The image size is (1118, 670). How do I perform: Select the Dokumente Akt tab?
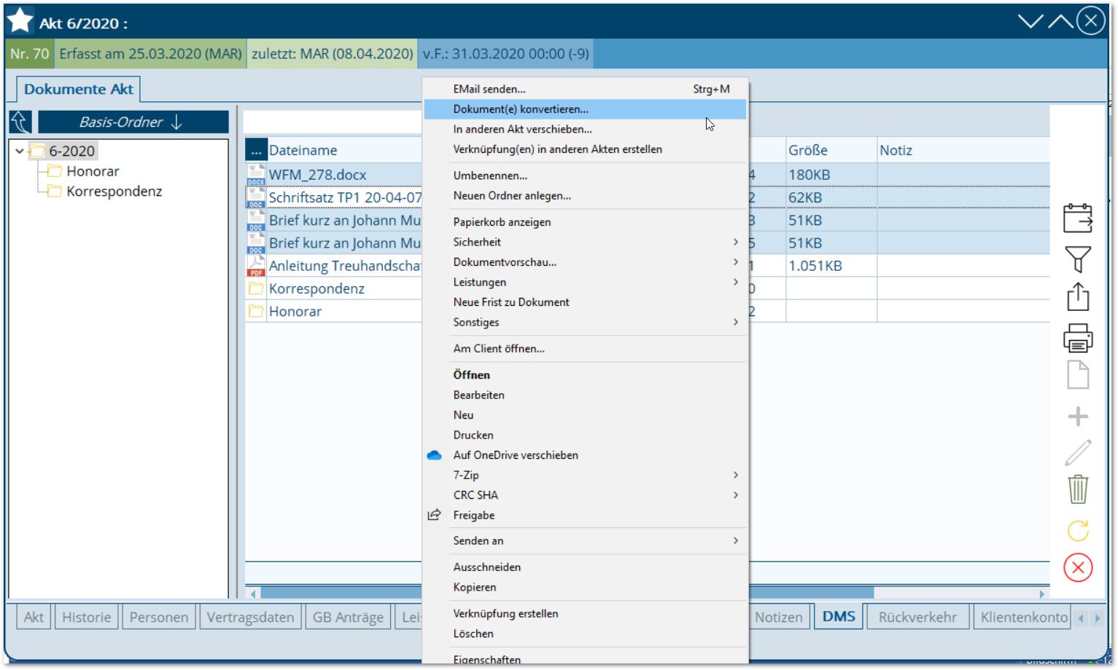pos(79,89)
